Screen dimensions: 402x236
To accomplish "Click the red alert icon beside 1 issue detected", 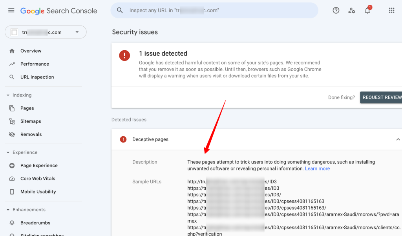I will (x=124, y=55).
